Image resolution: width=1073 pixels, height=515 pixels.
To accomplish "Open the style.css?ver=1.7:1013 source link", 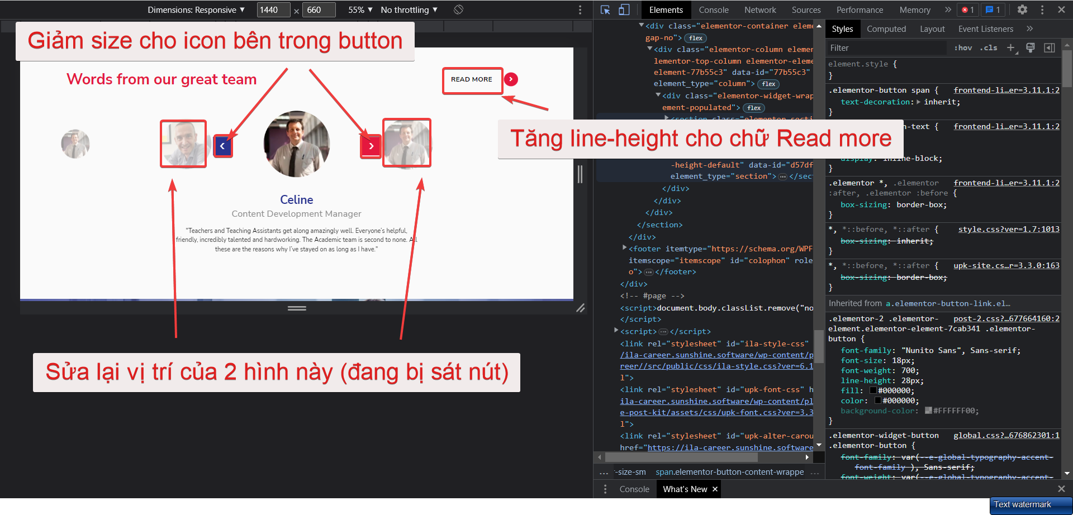I will click(x=1009, y=230).
